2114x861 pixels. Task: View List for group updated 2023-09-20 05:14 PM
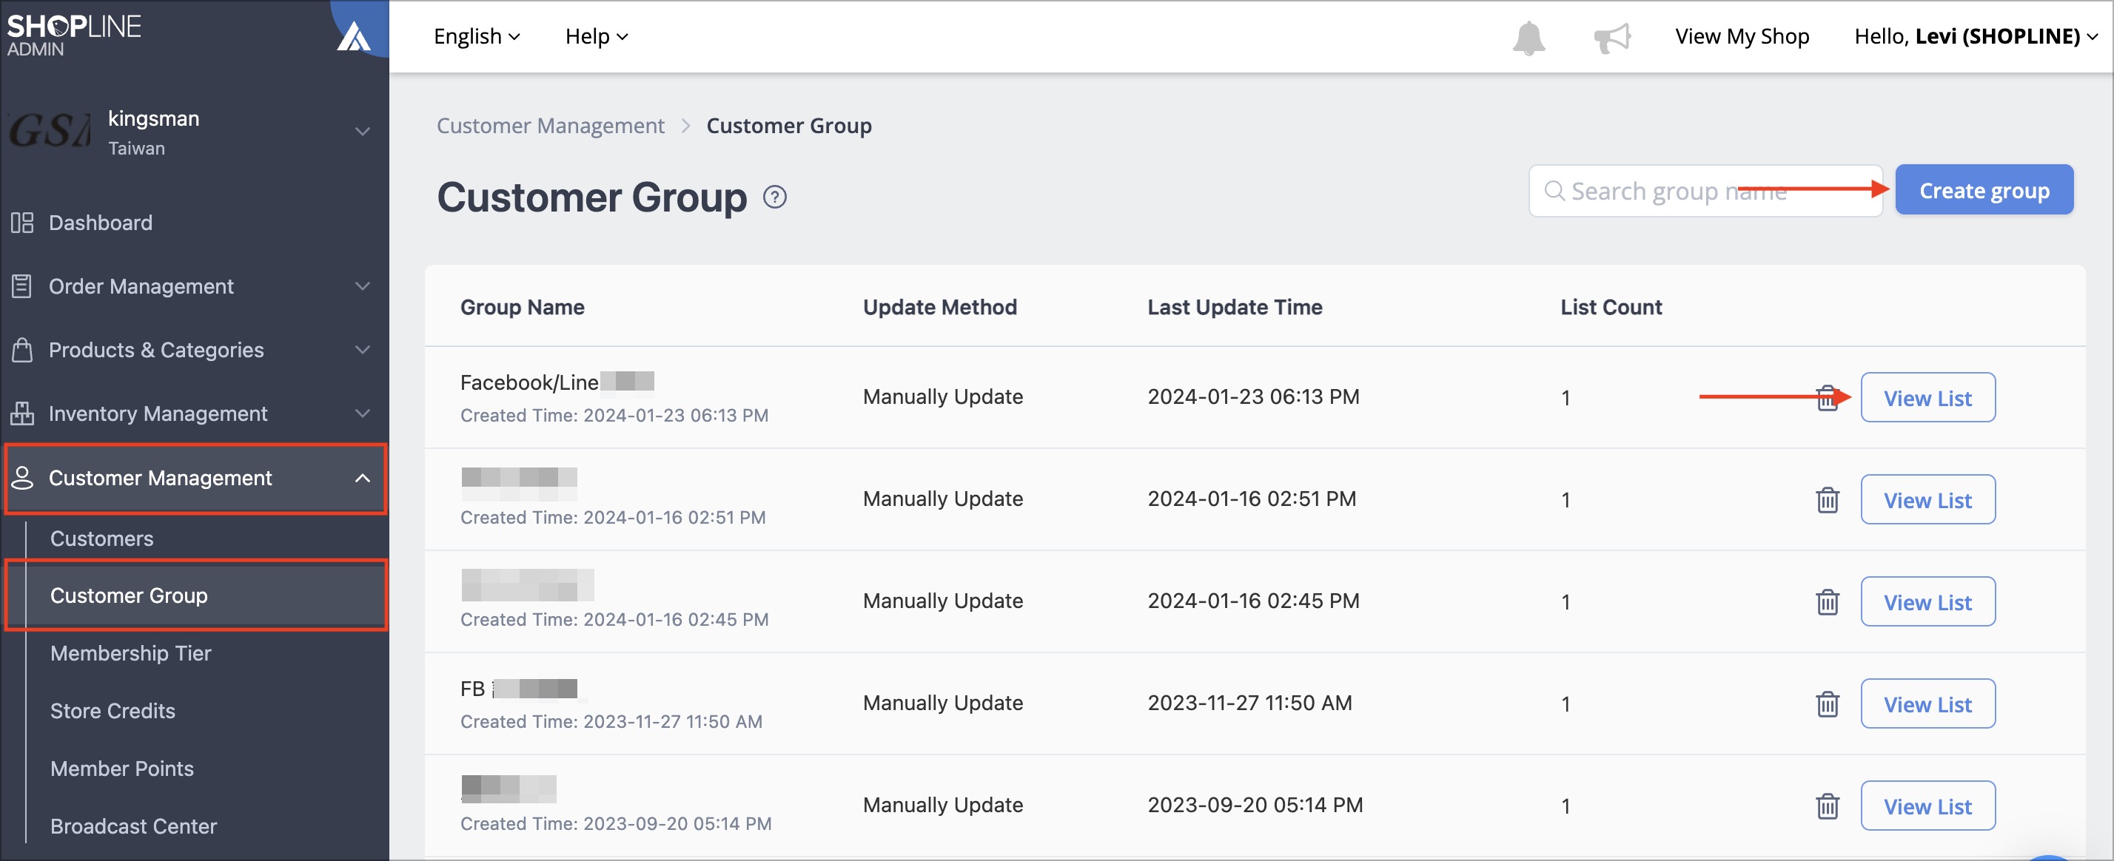[1927, 807]
